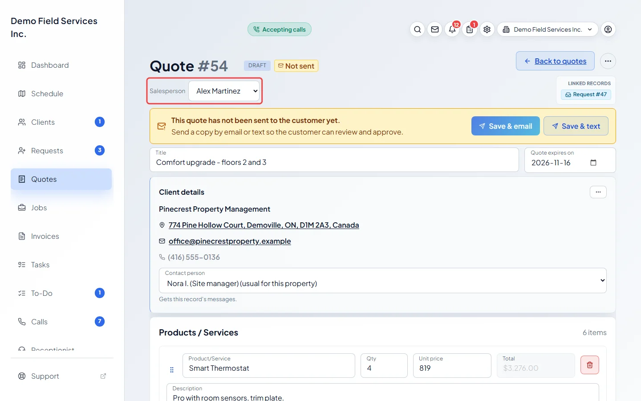The width and height of the screenshot is (641, 401).
Task: Go to Invoices in the sidebar
Action: 61,236
